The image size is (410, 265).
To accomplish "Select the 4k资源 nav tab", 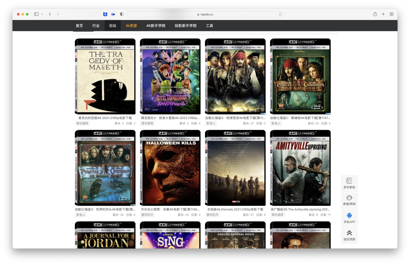I will tap(131, 25).
